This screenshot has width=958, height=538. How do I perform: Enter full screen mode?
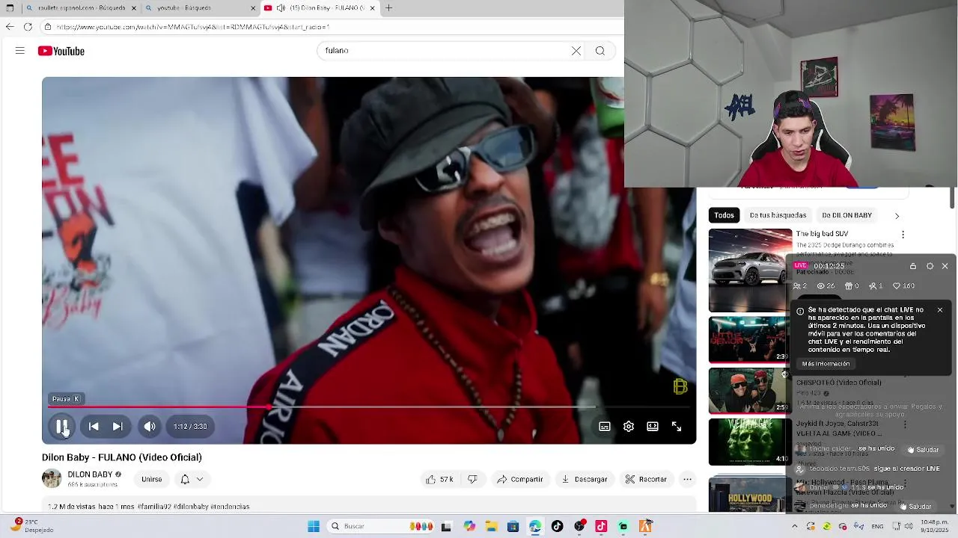click(677, 427)
